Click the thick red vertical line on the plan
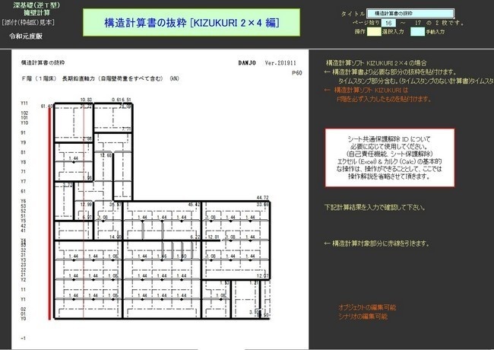This screenshot has width=494, height=350. point(49,213)
